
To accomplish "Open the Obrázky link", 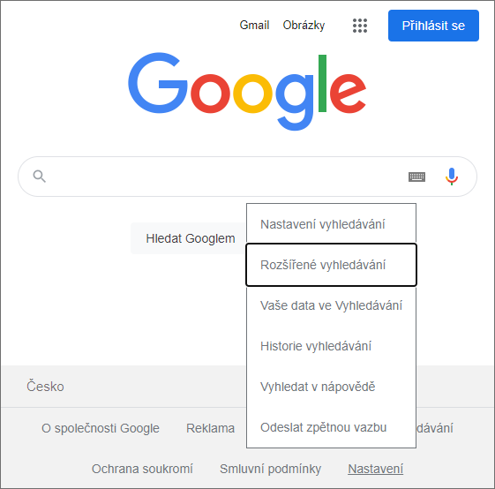I will pos(304,26).
